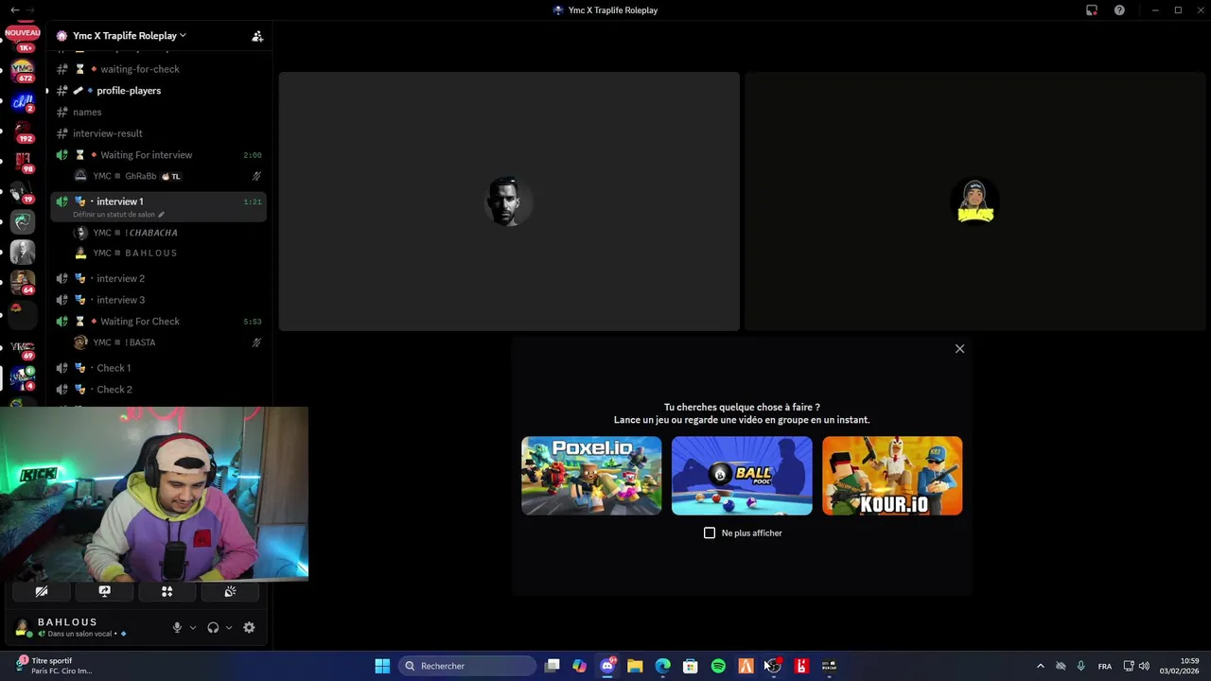Open Copilot from the taskbar
The height and width of the screenshot is (681, 1211).
pyautogui.click(x=579, y=666)
